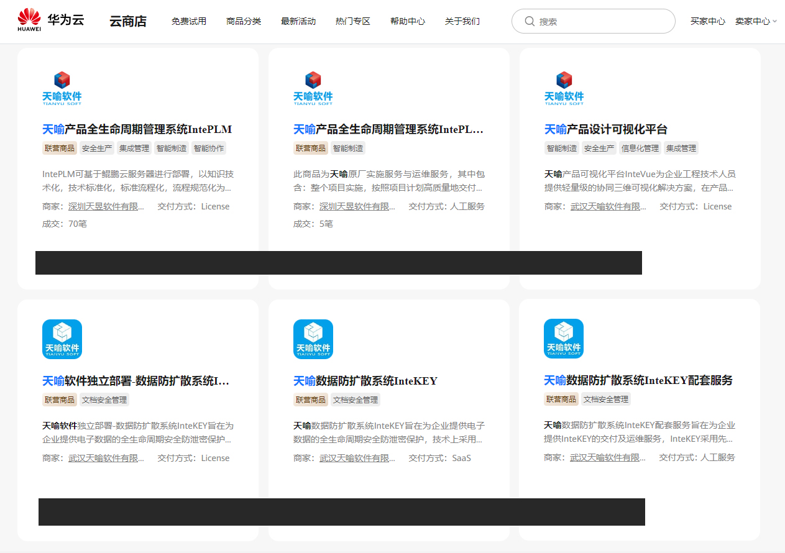Click the blue 天喻软件 logo on the SaaS InteKEY card
Image resolution: width=785 pixels, height=553 pixels.
coord(313,339)
